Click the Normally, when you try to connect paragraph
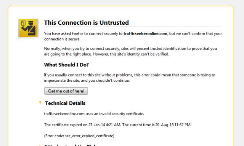244x146 pixels. (x=130, y=51)
